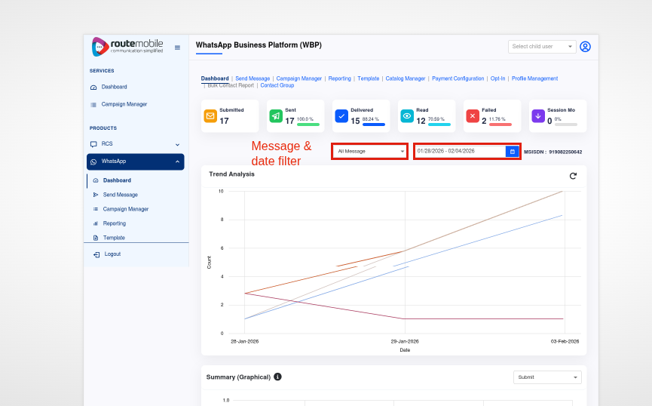Open the Campaign Manager tab in top navigation

(x=299, y=78)
